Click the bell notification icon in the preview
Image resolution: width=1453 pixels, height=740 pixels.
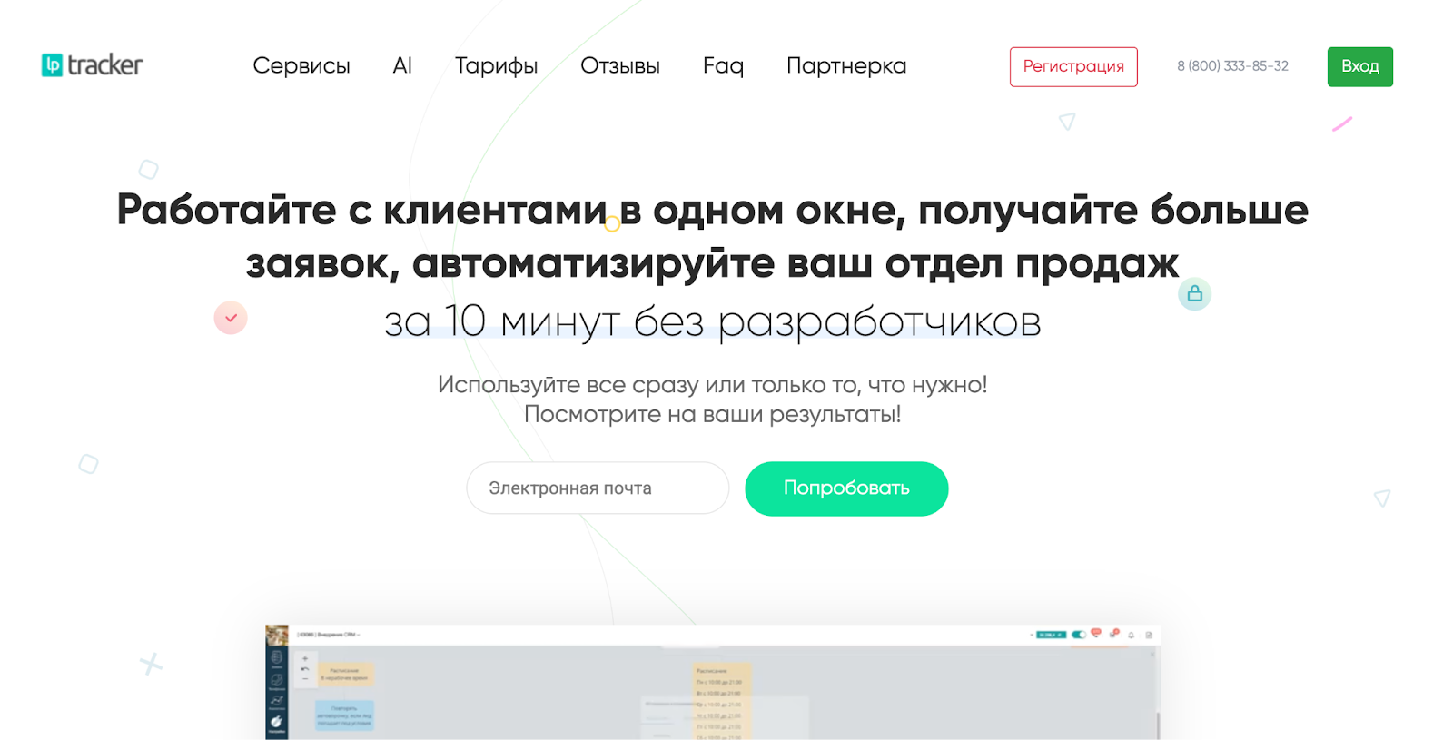point(1131,635)
